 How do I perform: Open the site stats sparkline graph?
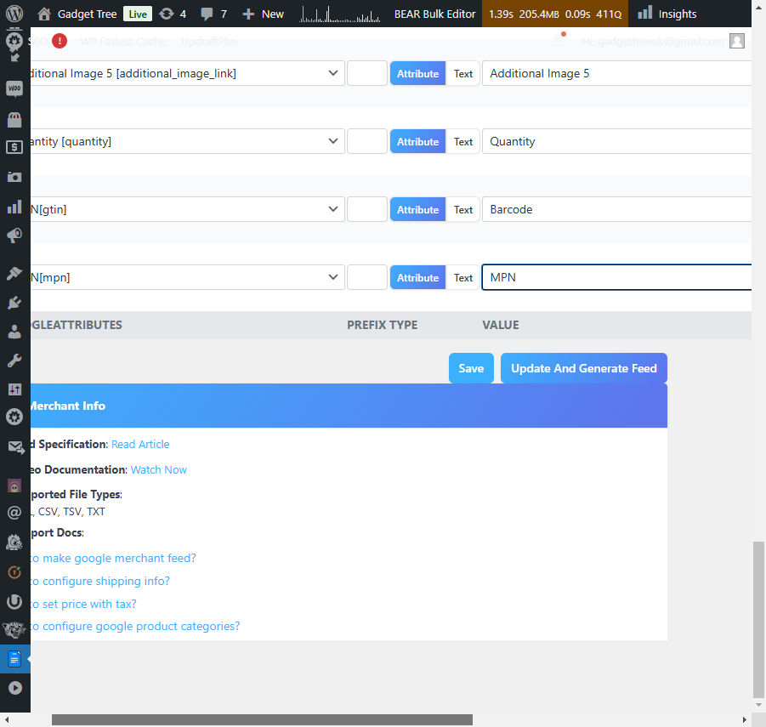click(x=339, y=14)
